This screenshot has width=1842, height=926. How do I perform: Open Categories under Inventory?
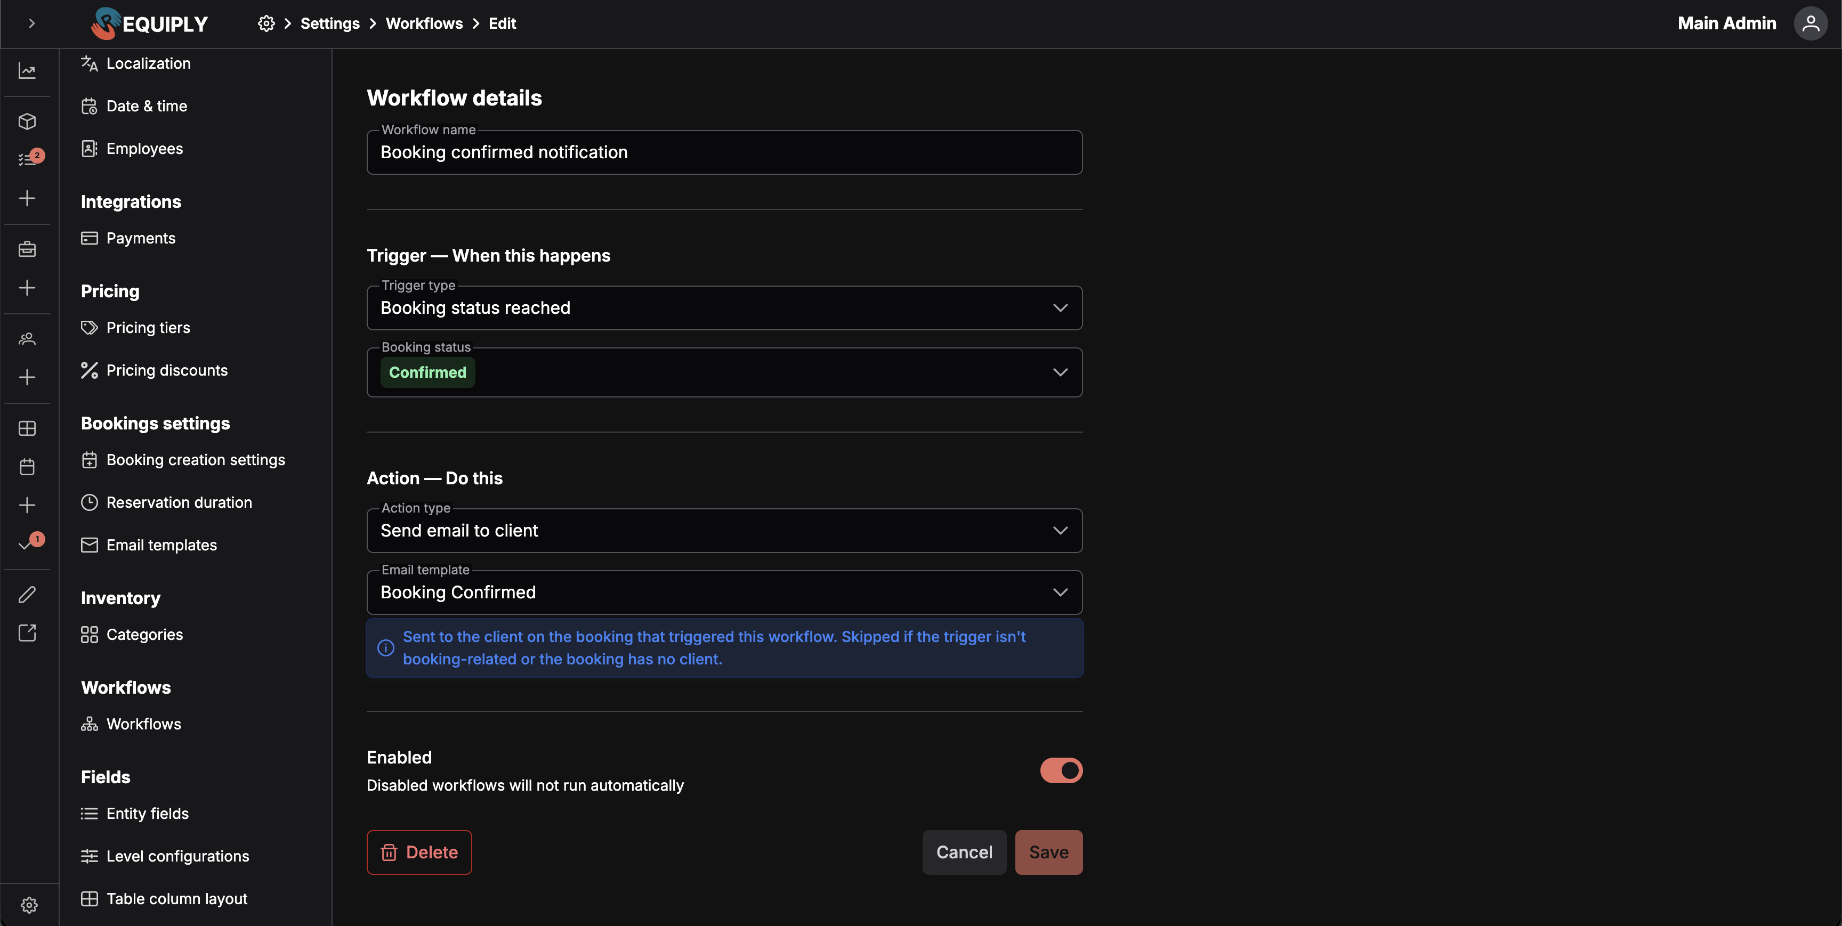click(132, 634)
